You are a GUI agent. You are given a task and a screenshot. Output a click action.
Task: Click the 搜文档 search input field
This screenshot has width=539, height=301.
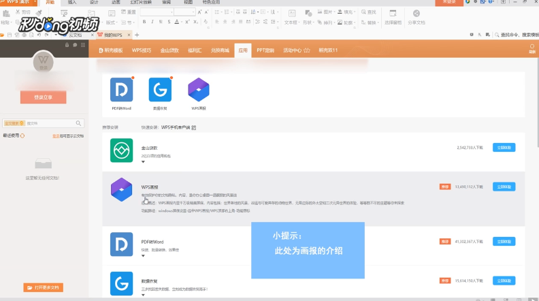click(x=50, y=123)
